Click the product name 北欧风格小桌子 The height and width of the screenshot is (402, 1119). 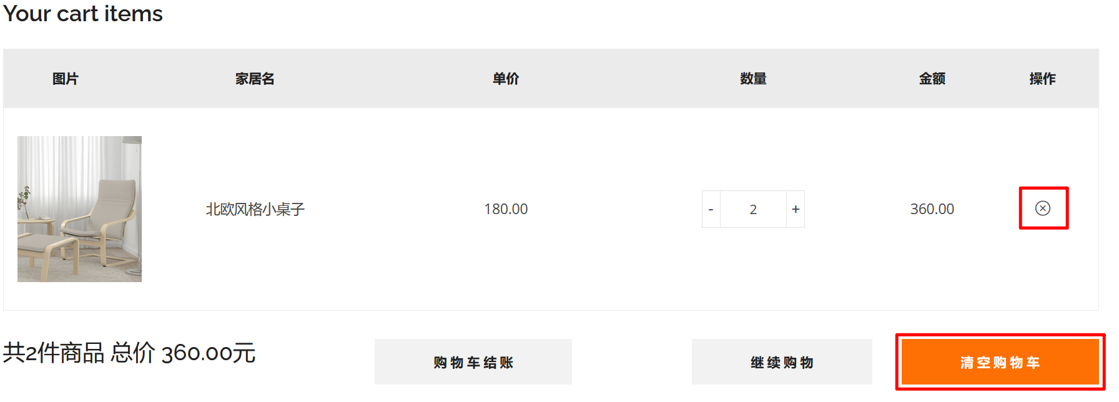(255, 209)
